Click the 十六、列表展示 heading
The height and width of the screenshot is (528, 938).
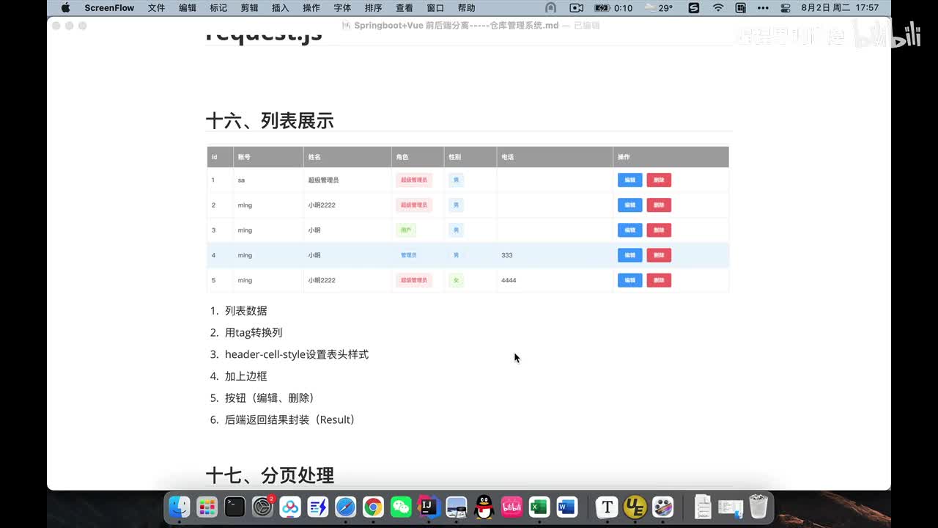point(270,121)
